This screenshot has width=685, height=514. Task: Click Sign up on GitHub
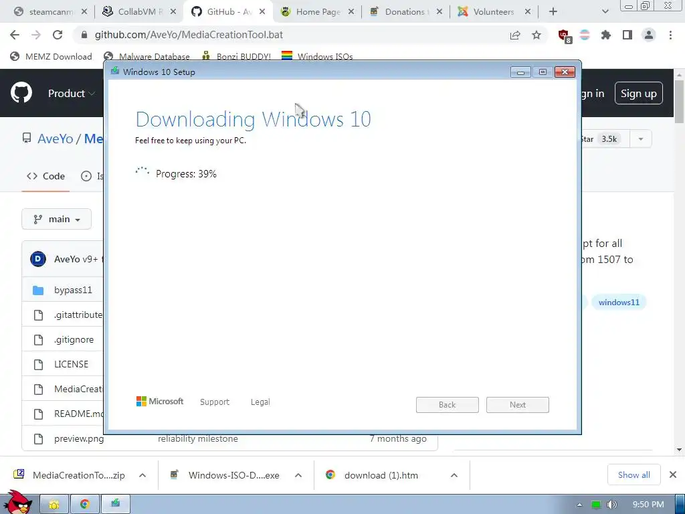638,93
